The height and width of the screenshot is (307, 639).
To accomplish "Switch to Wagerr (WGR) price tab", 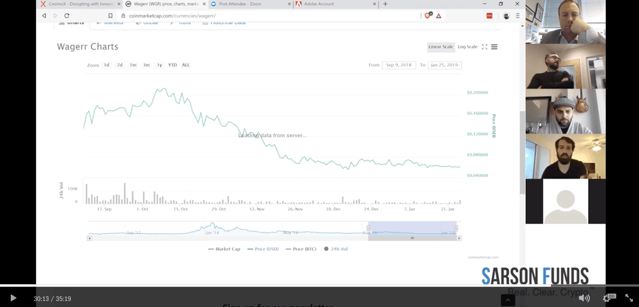I will (x=165, y=4).
